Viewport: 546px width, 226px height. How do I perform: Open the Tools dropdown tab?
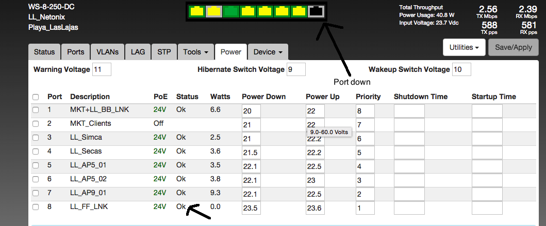tap(195, 52)
